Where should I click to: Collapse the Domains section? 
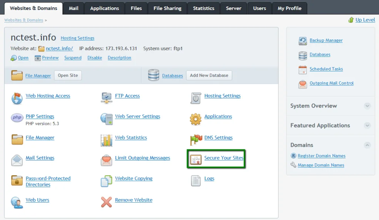[x=367, y=145]
